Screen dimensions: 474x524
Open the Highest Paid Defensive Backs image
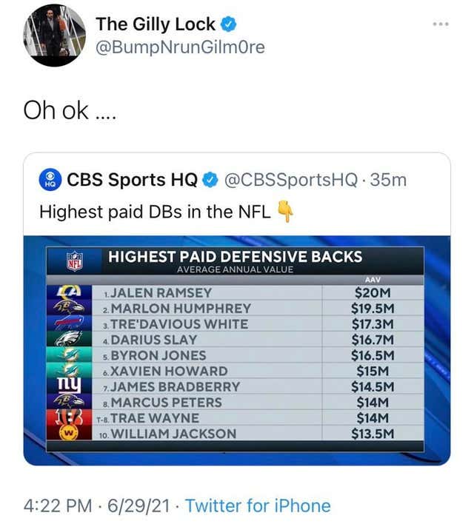[237, 350]
